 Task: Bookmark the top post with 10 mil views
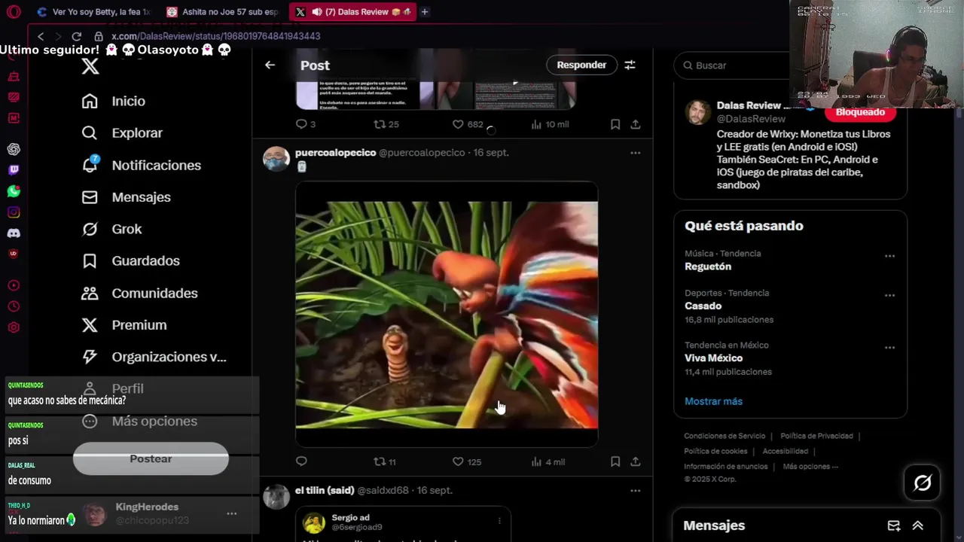pos(615,124)
